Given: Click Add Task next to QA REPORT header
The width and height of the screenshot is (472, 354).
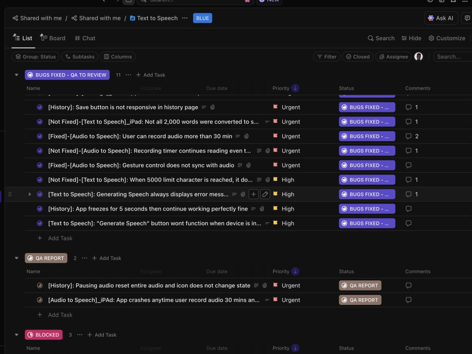Looking at the screenshot, I should click(107, 258).
